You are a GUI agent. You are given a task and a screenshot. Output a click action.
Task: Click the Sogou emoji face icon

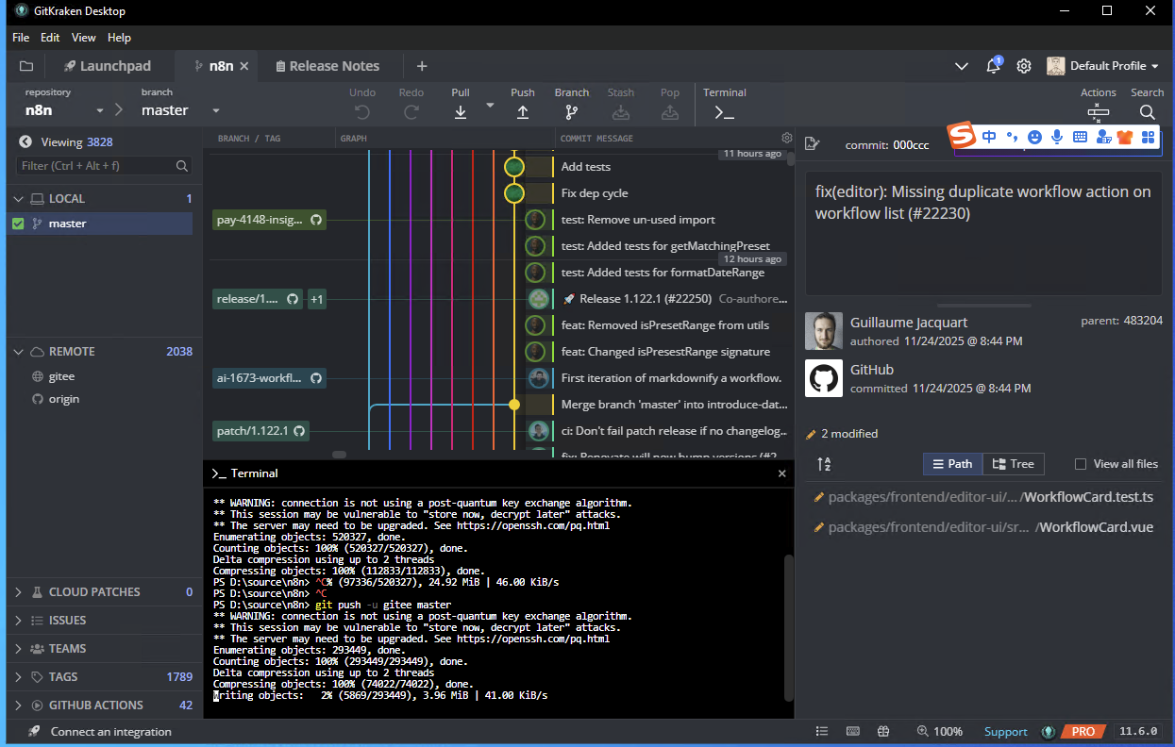coord(1034,137)
